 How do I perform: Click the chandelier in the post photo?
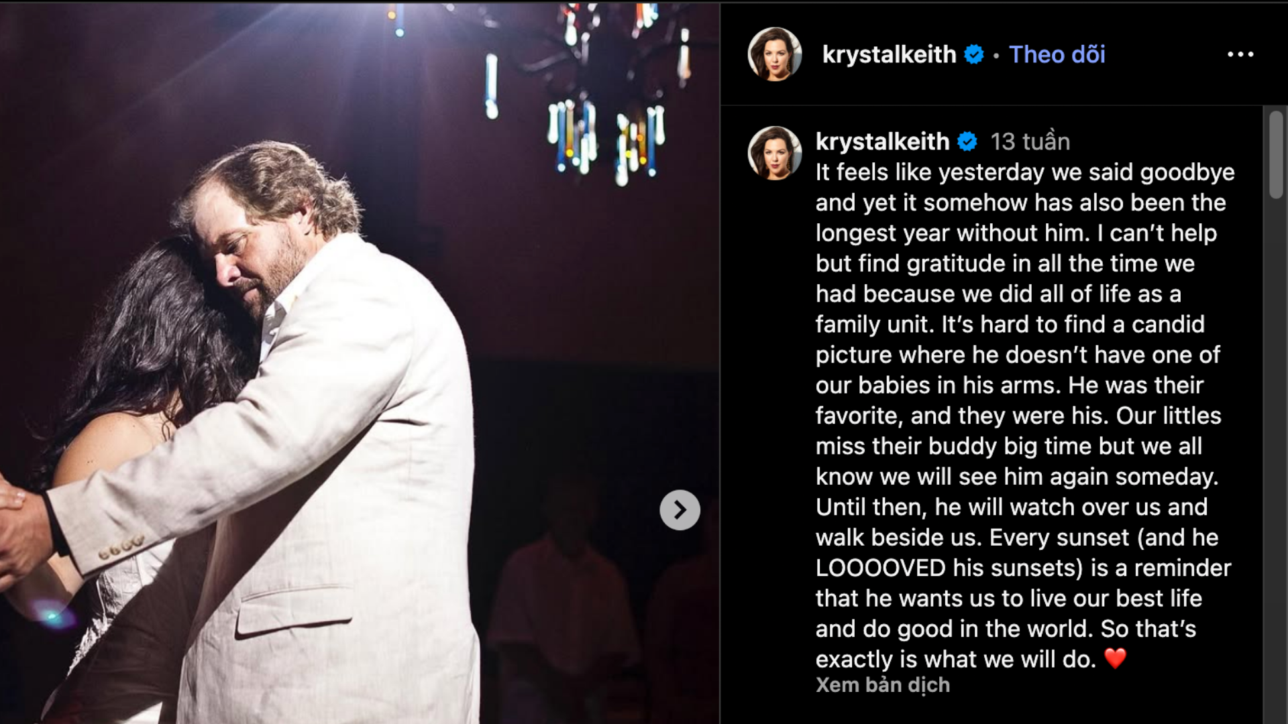coord(590,87)
